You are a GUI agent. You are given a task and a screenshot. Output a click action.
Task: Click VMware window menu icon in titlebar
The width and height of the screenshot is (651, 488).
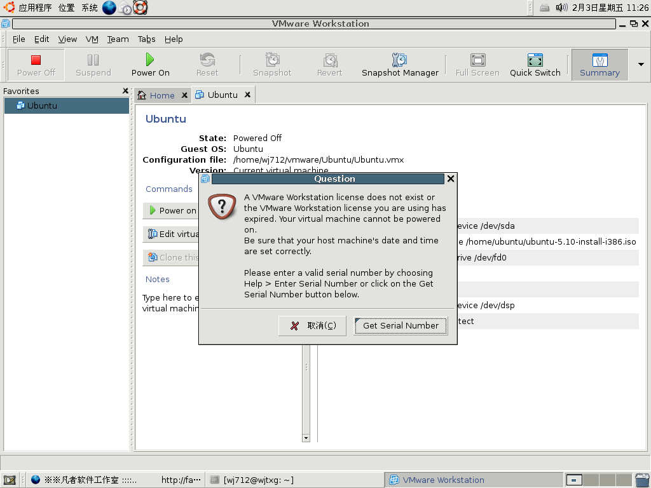(x=5, y=24)
